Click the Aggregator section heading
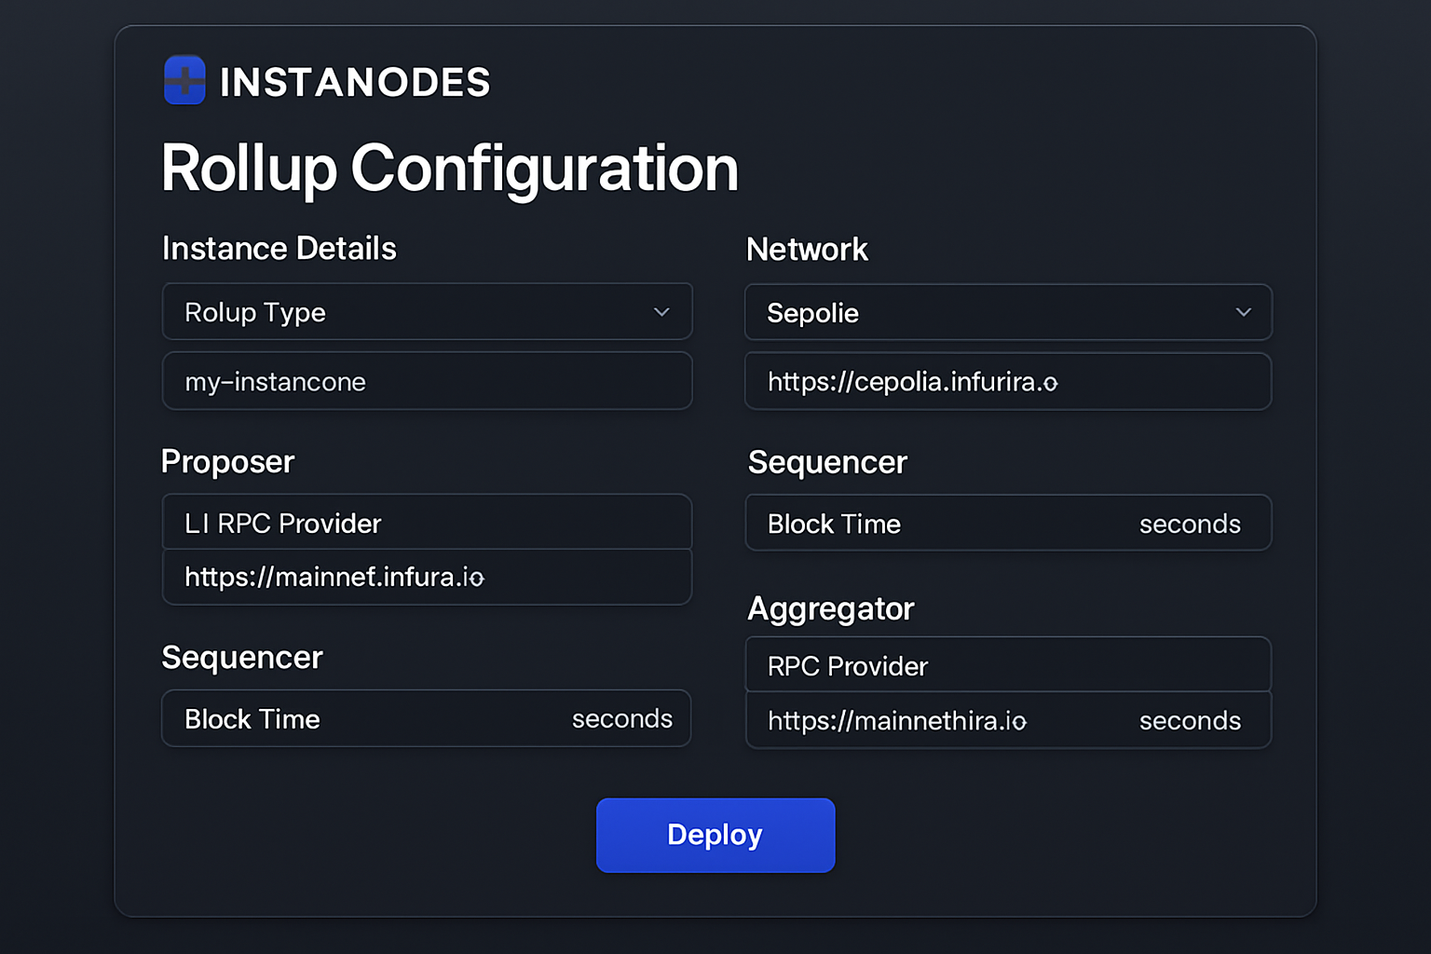This screenshot has height=954, width=1431. pyautogui.click(x=830, y=608)
